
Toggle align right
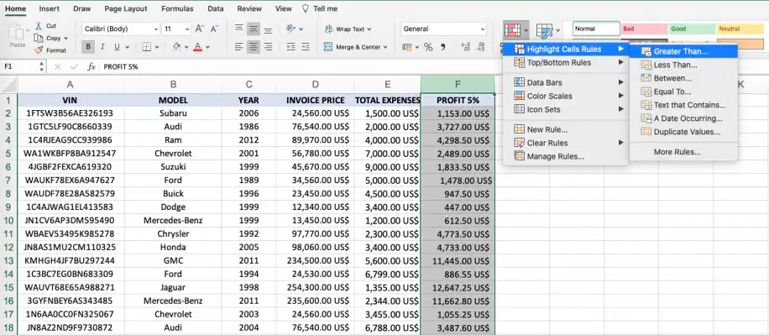pos(268,47)
